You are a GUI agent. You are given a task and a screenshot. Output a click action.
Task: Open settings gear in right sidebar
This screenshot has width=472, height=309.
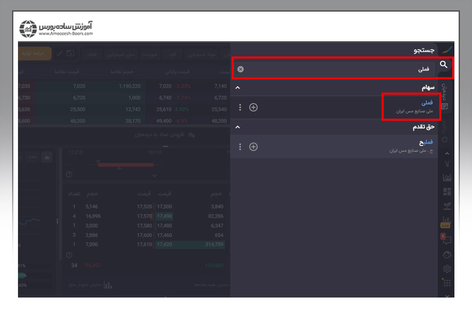[x=447, y=269]
